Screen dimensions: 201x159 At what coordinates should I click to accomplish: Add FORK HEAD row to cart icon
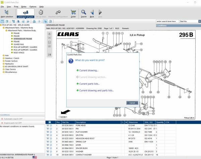tap(48, 125)
